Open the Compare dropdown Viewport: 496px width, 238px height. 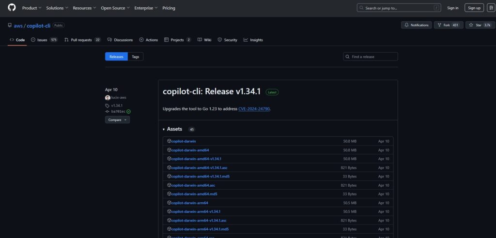click(x=117, y=120)
